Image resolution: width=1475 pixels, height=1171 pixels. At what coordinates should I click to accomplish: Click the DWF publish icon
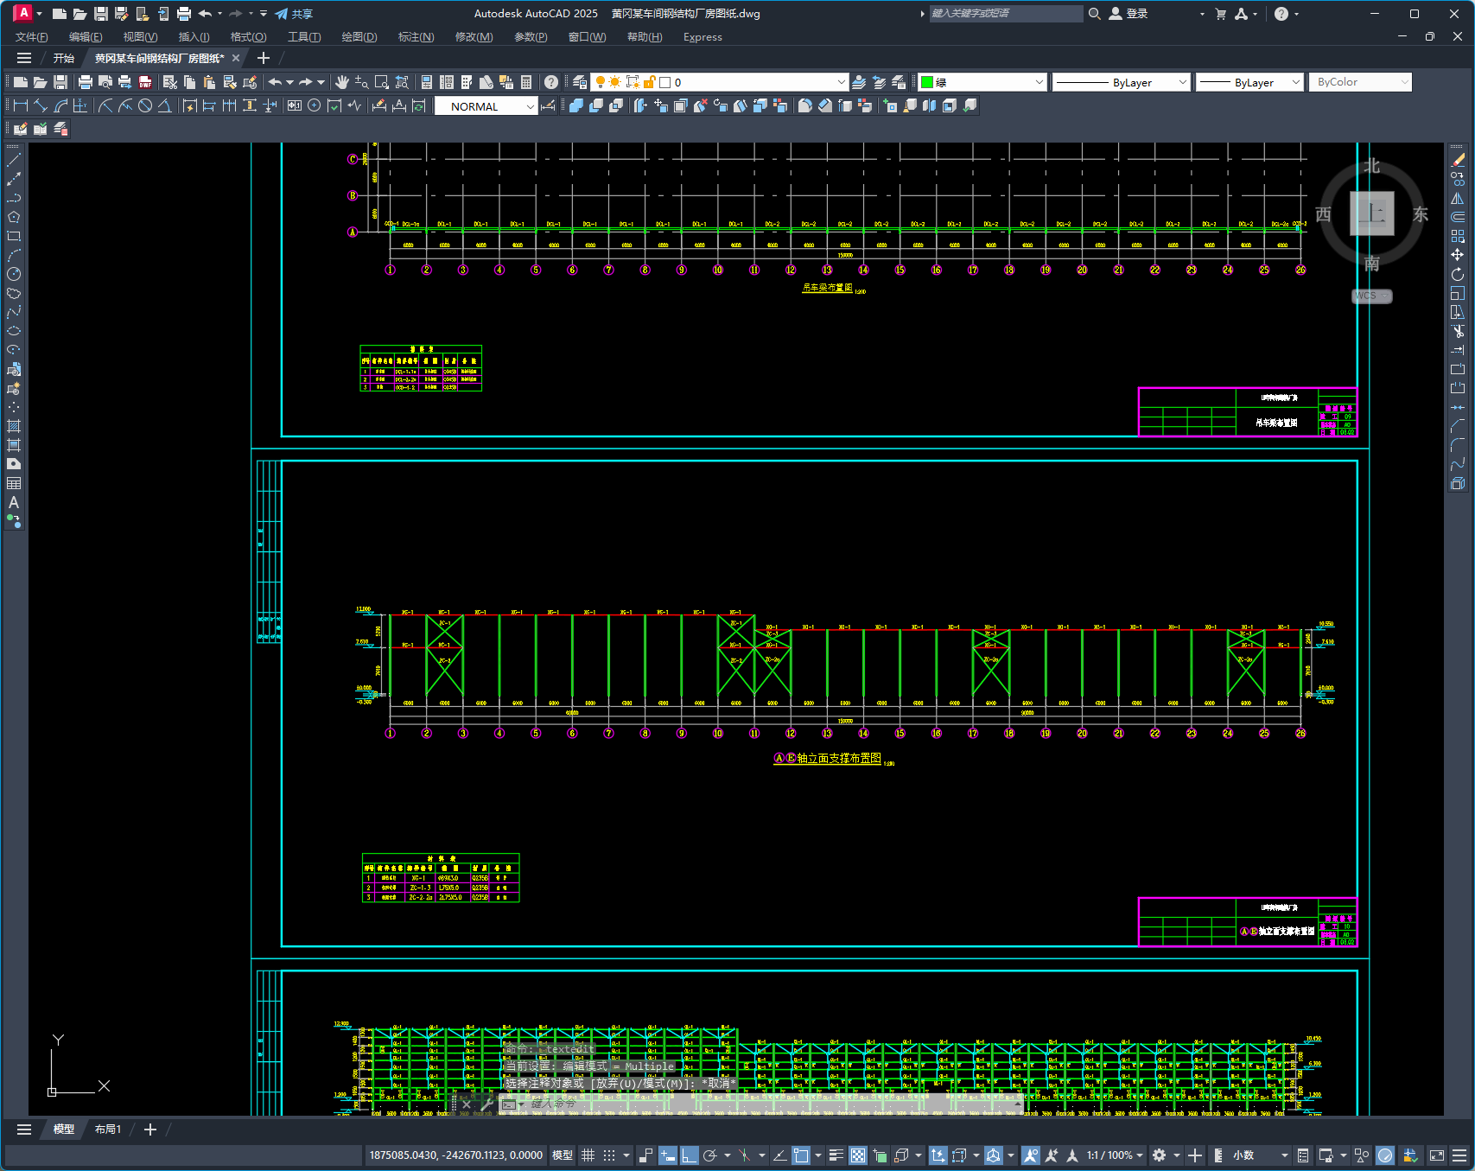(145, 82)
